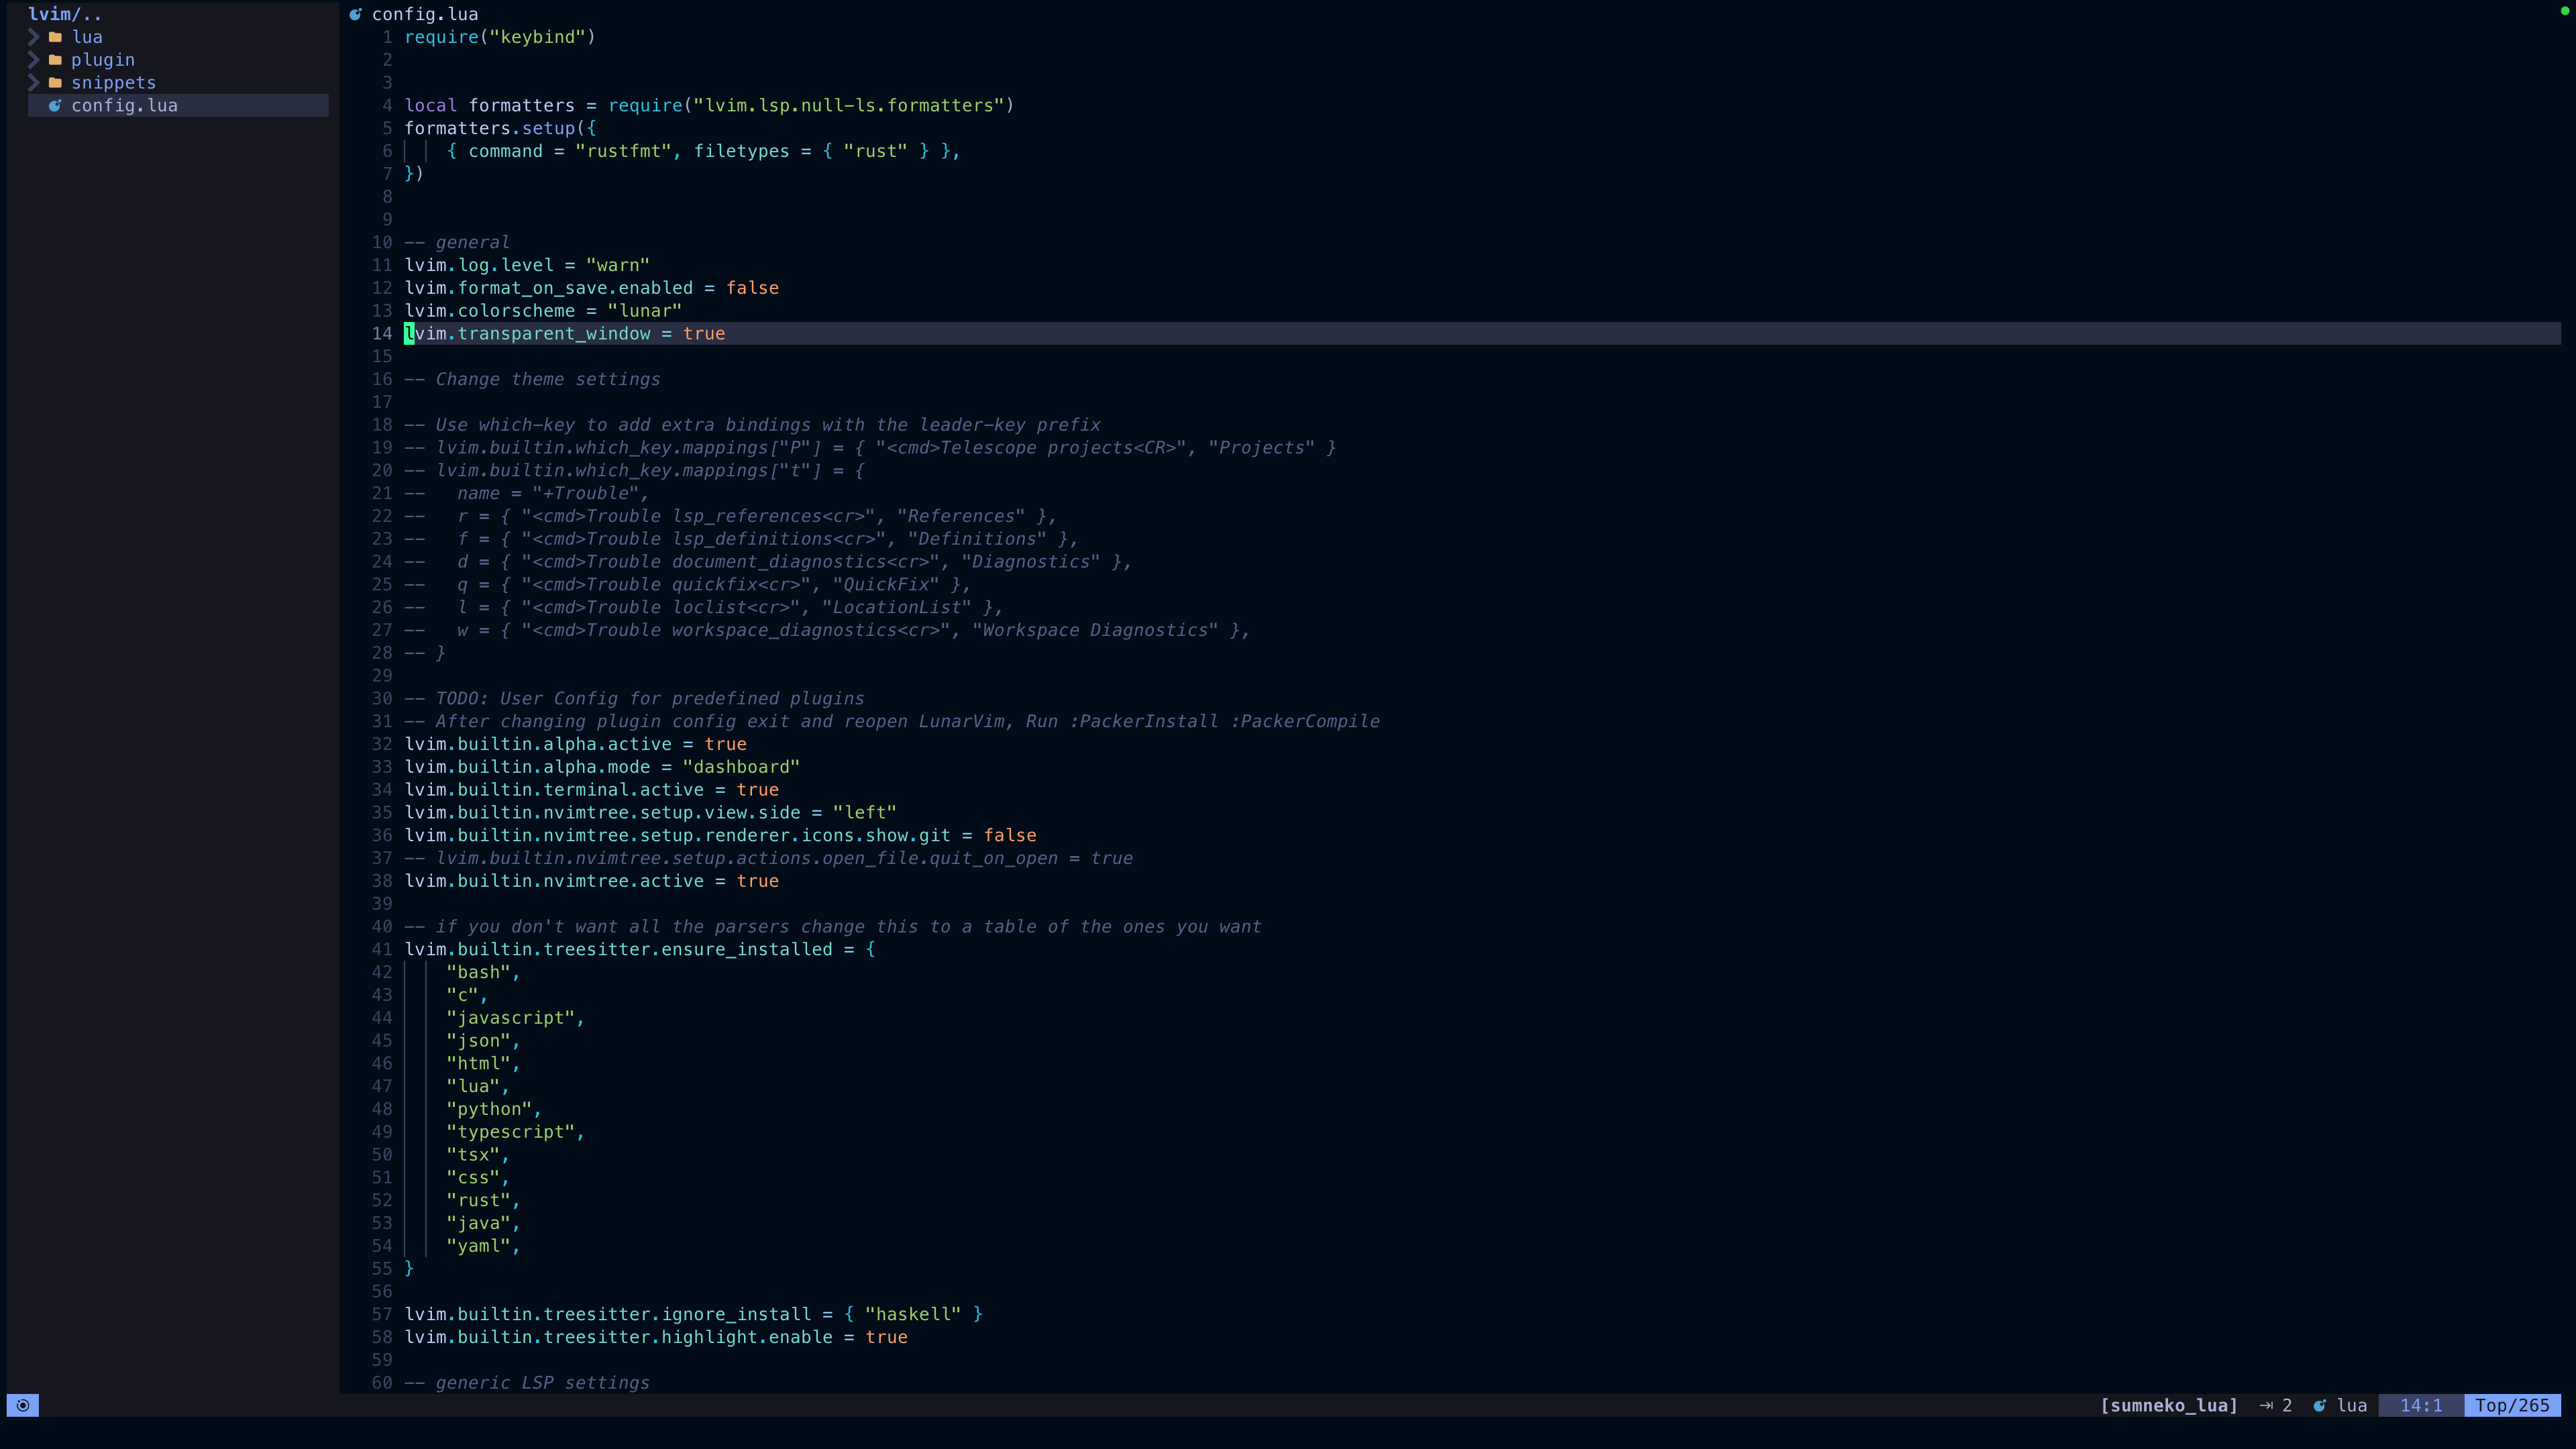Viewport: 2576px width, 1449px height.
Task: Click the lua folder icon in the file tree
Action: tap(55, 36)
